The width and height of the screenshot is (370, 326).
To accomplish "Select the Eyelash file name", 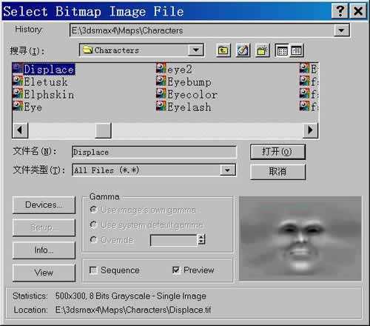I will point(189,107).
